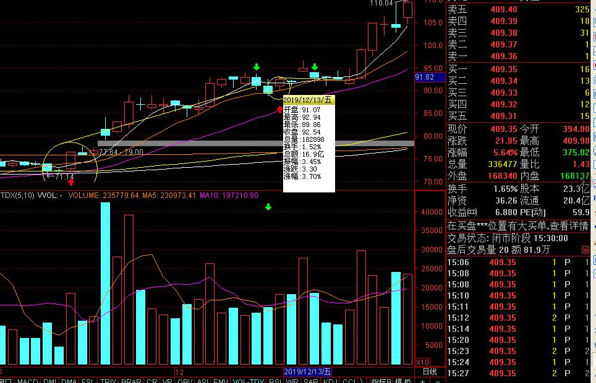Click the plus zoom button on the indicator bar
This screenshot has width=596, height=383.
(x=422, y=381)
